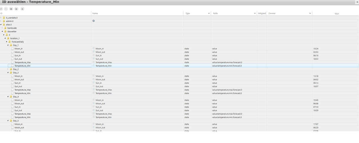Click the state file icon of Day_4 Moon_out
The image size is (359, 143).
click(12, 103)
